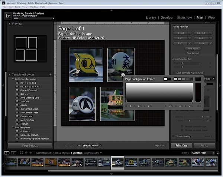The width and height of the screenshot is (223, 177).
Task: Click filmstrip grid view icon
Action: (22, 153)
